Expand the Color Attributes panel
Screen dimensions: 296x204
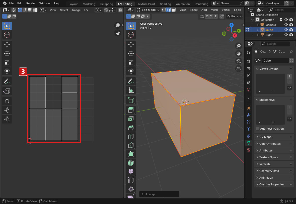coord(274,144)
